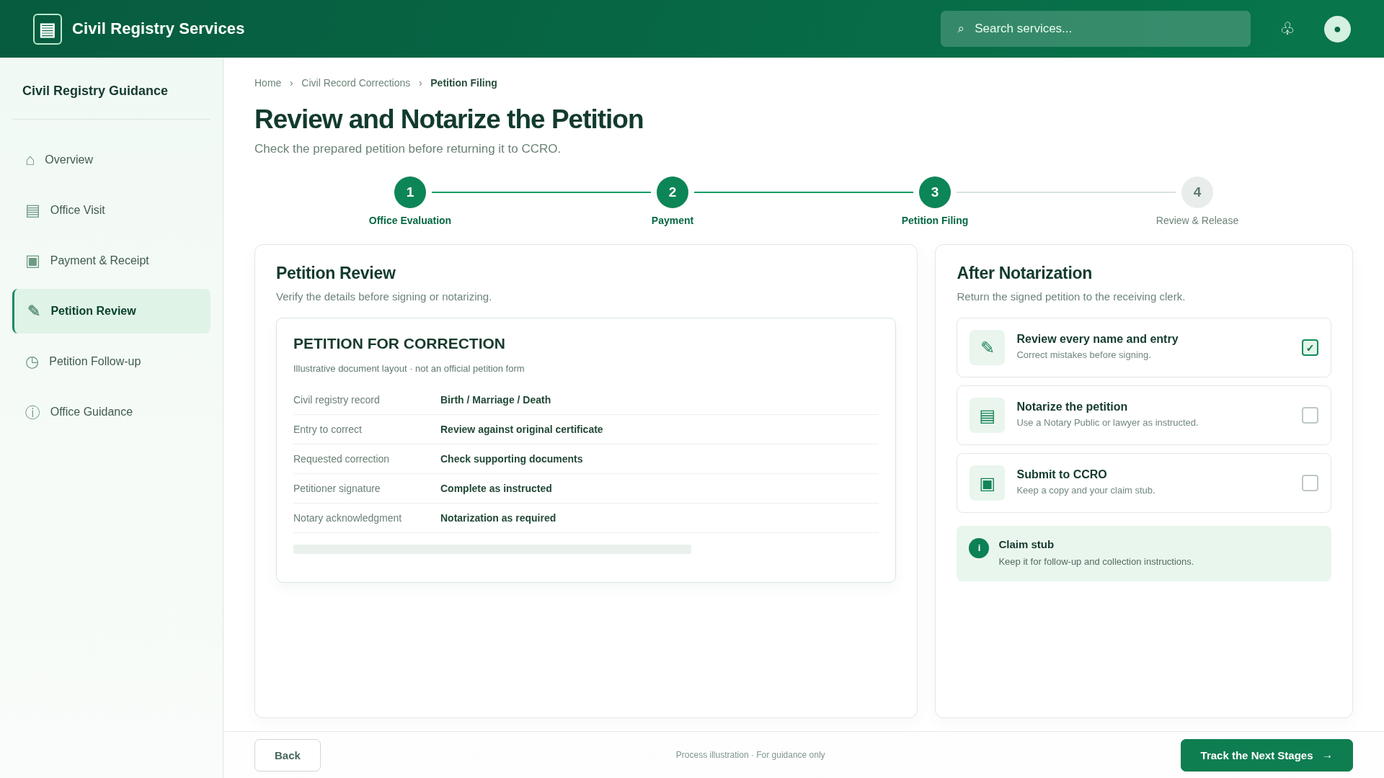Click the Claim stub info icon
Screen dimensions: 1384x778
(979, 548)
